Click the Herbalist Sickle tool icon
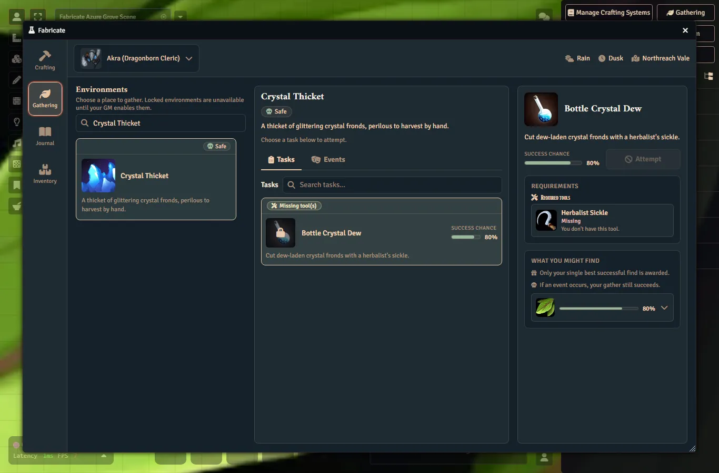 point(546,220)
